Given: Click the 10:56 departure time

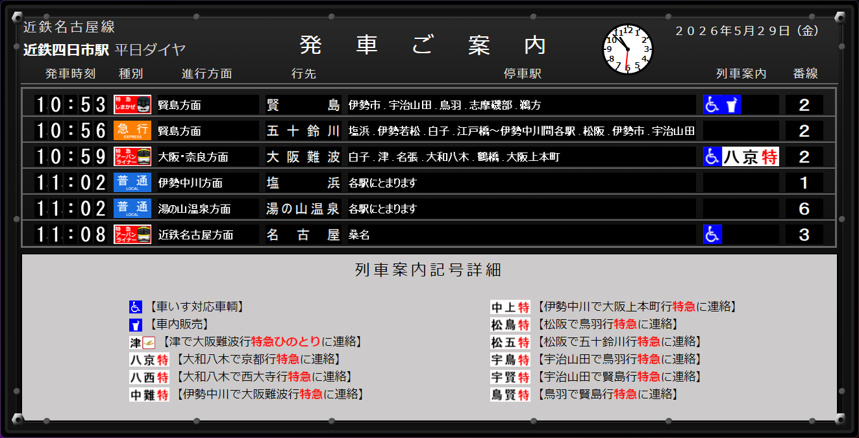Looking at the screenshot, I should (x=71, y=130).
